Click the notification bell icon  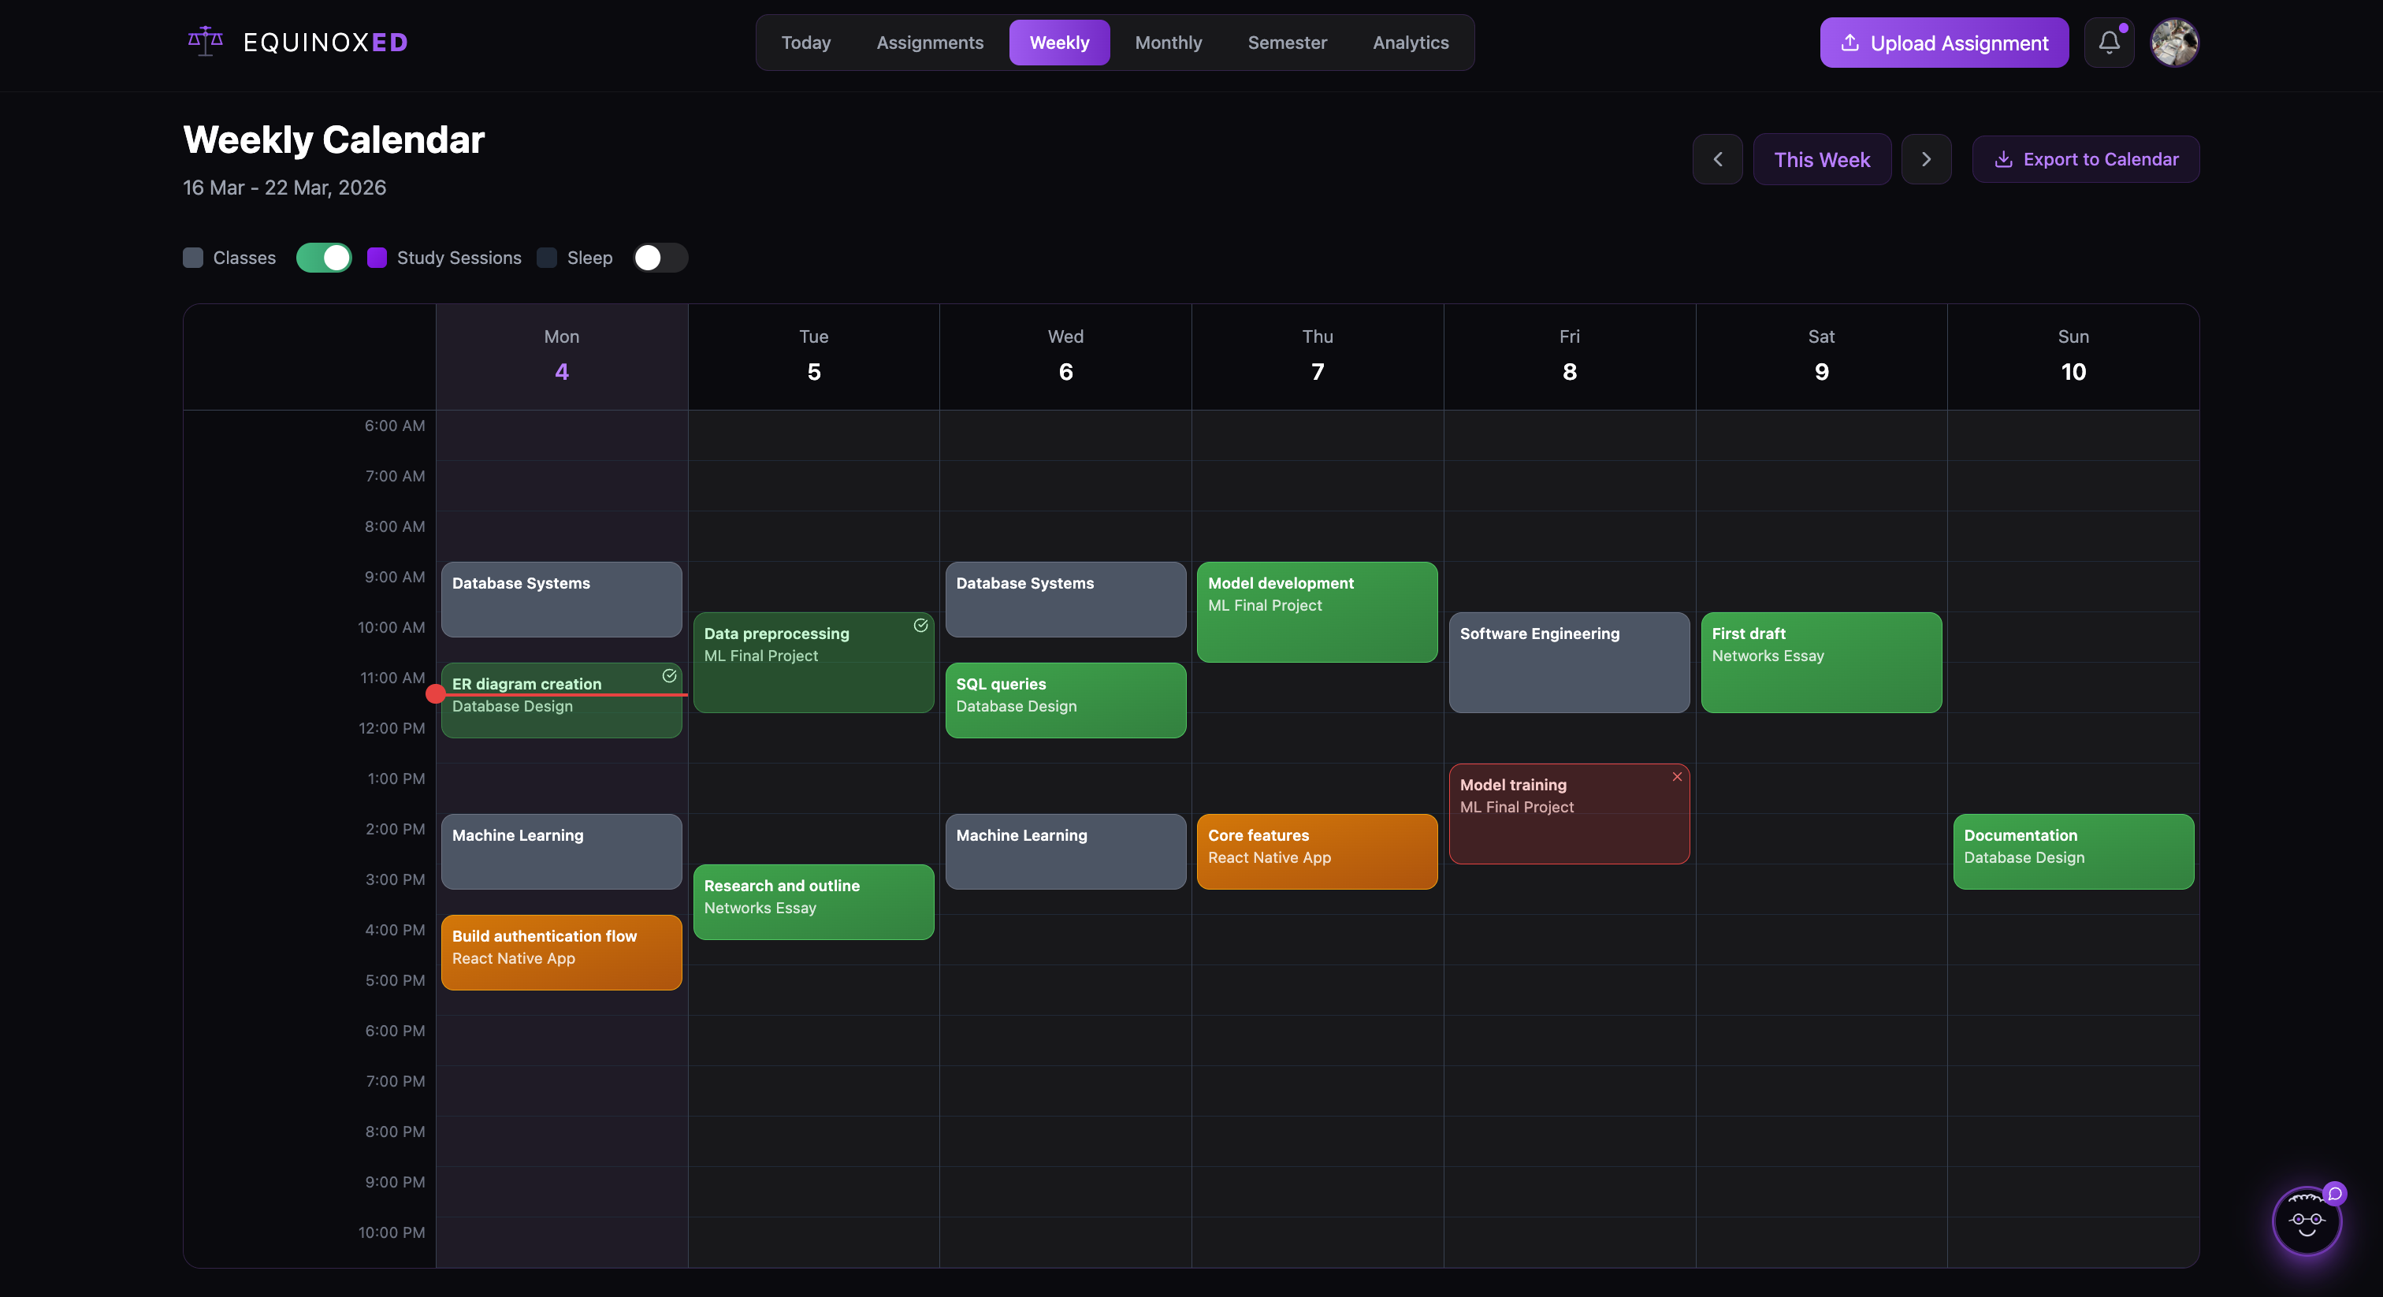[2108, 43]
